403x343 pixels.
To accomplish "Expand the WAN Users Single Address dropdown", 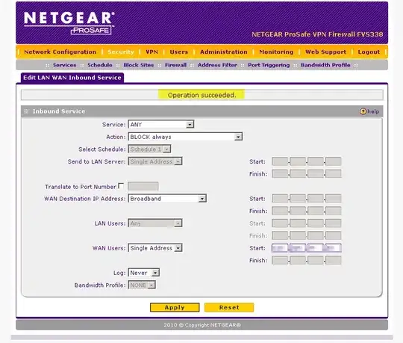I will pos(155,248).
